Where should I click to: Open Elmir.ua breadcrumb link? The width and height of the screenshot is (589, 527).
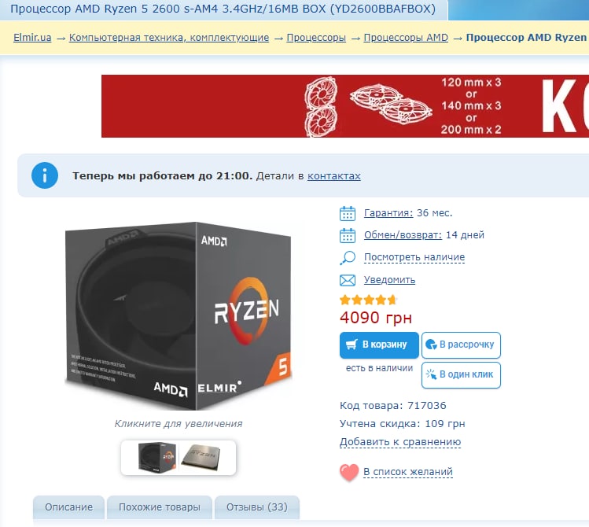click(x=32, y=38)
